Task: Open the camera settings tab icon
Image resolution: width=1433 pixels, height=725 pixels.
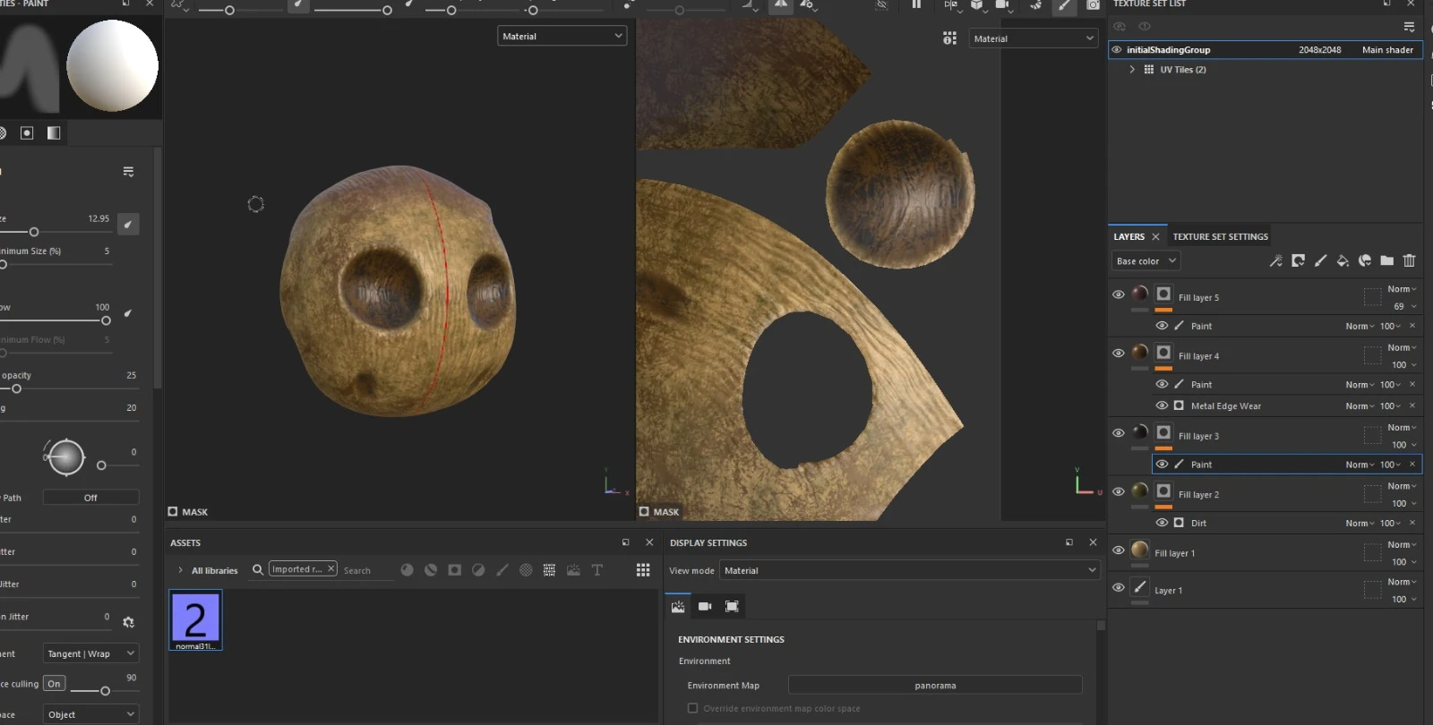Action: [x=705, y=607]
